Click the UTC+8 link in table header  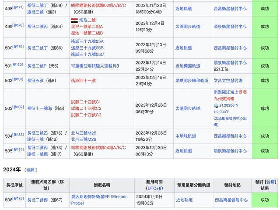[154, 188]
